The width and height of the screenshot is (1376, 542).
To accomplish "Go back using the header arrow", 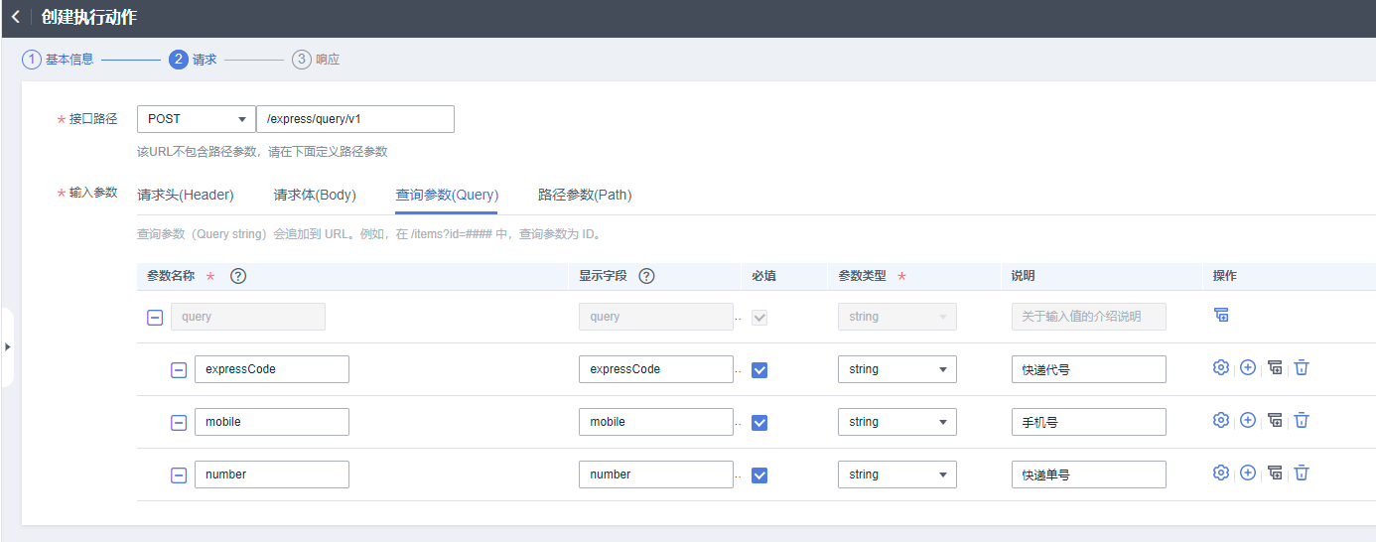I will (15, 17).
